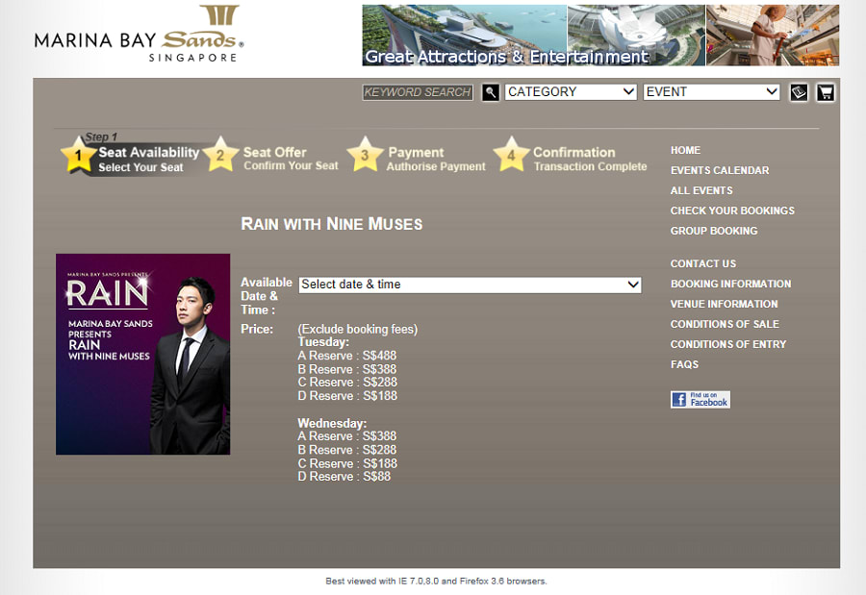This screenshot has width=866, height=595.
Task: Click the Tuesday D Reserve S$188 price
Action: pos(347,396)
